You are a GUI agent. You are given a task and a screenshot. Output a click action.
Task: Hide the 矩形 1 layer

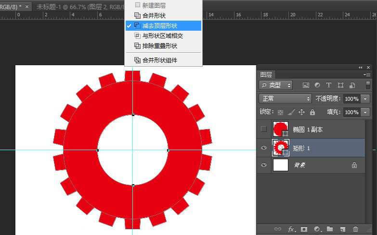263,148
